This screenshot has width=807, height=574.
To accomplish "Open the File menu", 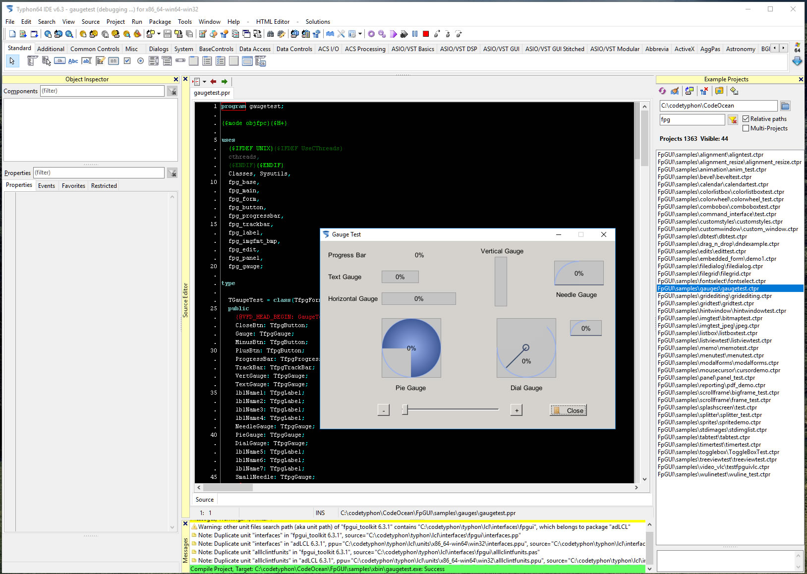I will (10, 22).
